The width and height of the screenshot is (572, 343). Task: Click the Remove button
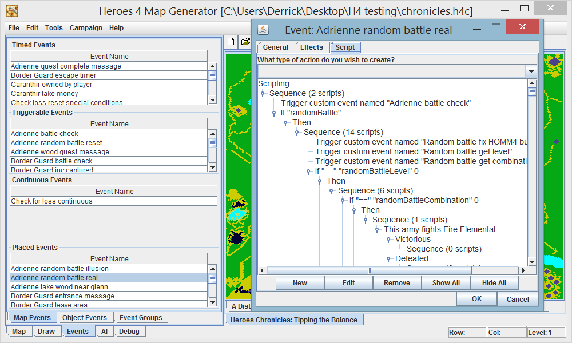click(397, 283)
